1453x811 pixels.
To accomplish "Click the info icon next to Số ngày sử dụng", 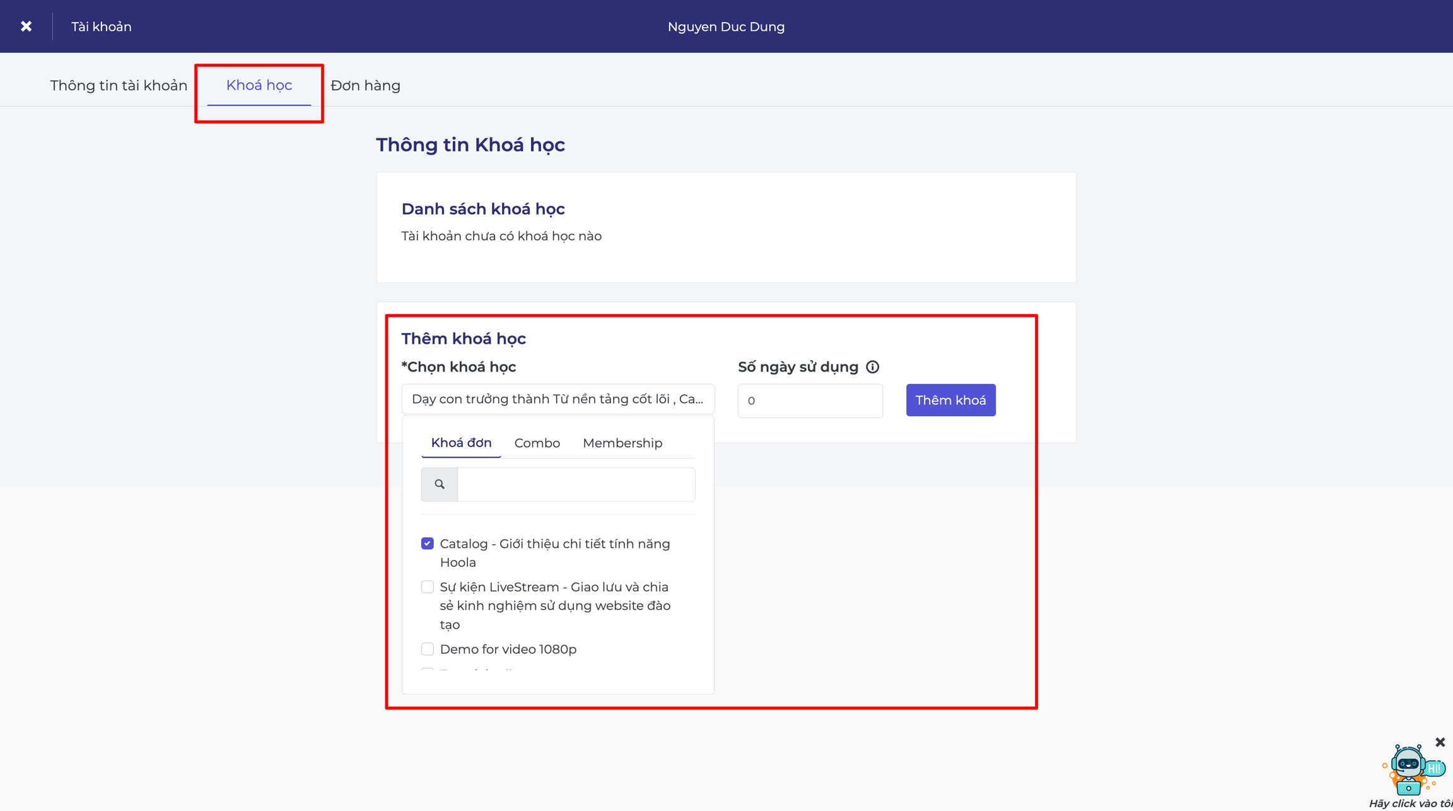I will (x=872, y=367).
